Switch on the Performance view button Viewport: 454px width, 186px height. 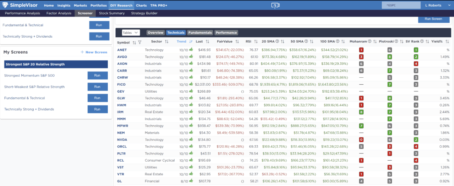pos(226,32)
